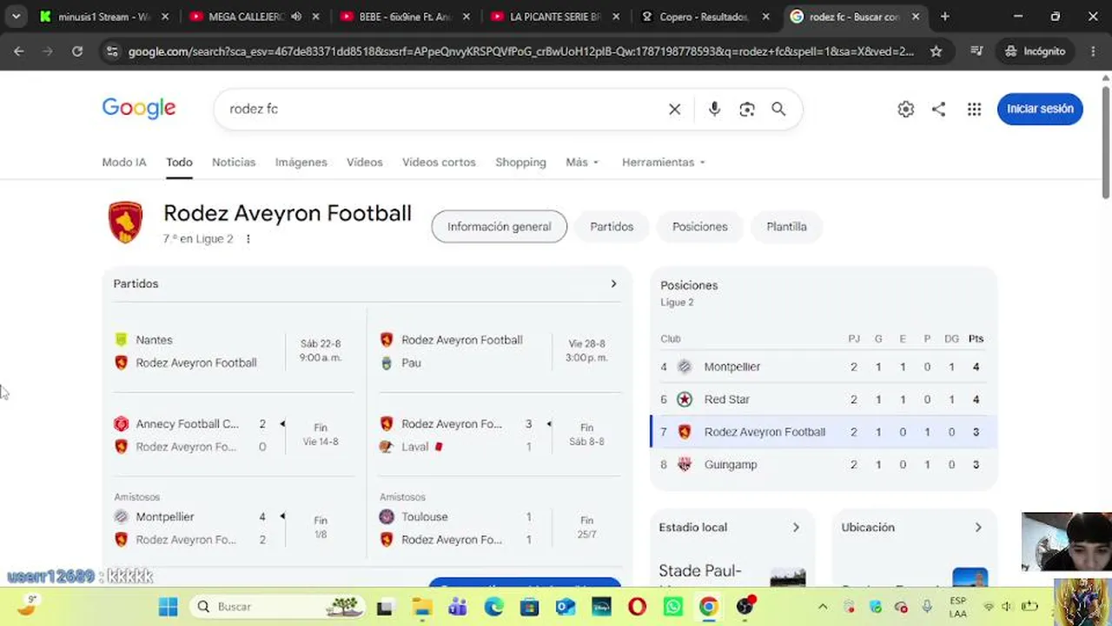1112x626 pixels.
Task: Open the Annecy Football vs Rodez result
Action: point(234,436)
